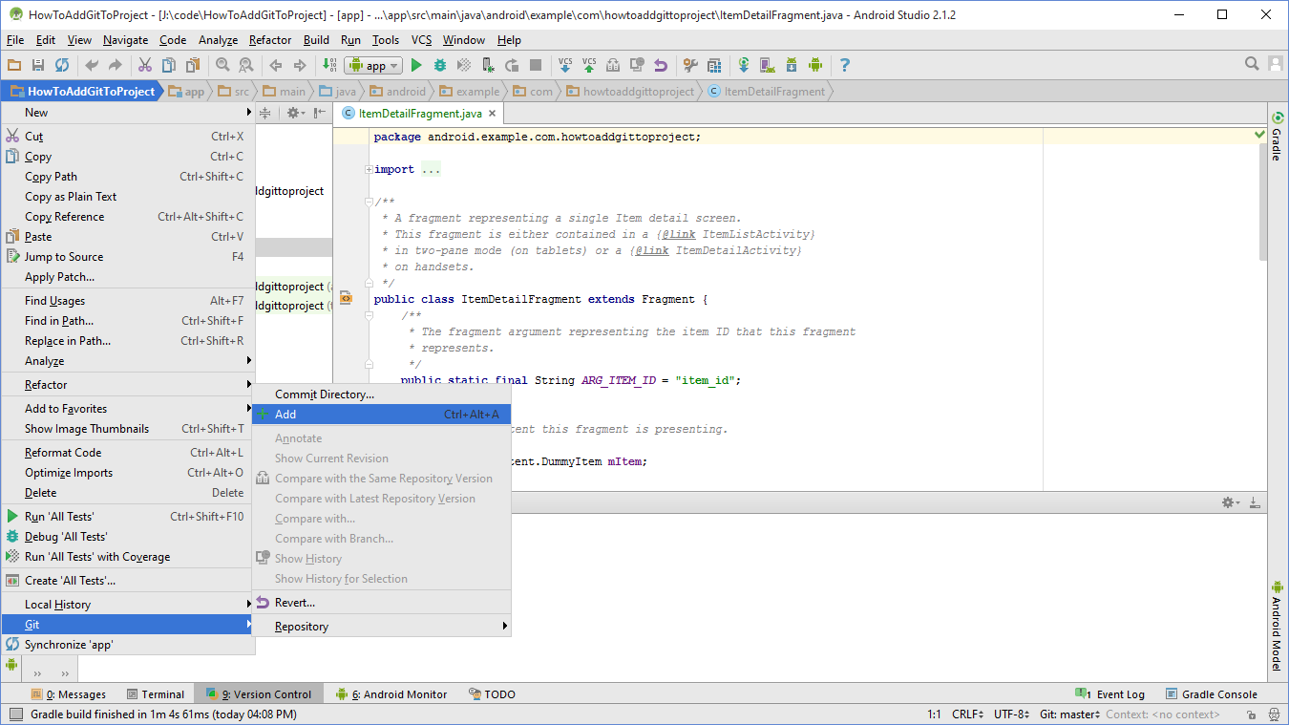Click the Undo arrow in the toolbar
This screenshot has height=725, width=1289.
click(92, 65)
